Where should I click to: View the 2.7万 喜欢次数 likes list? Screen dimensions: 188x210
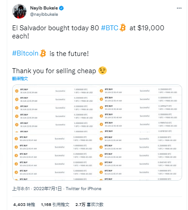pos(89,205)
